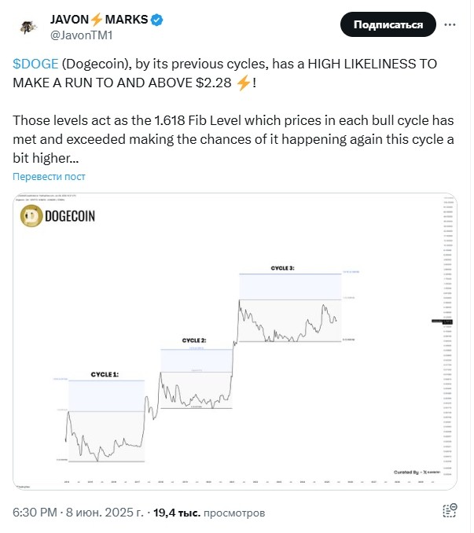Click the 8 июн. 2025 г. date
Screen dimensions: 474x533
coord(105,513)
